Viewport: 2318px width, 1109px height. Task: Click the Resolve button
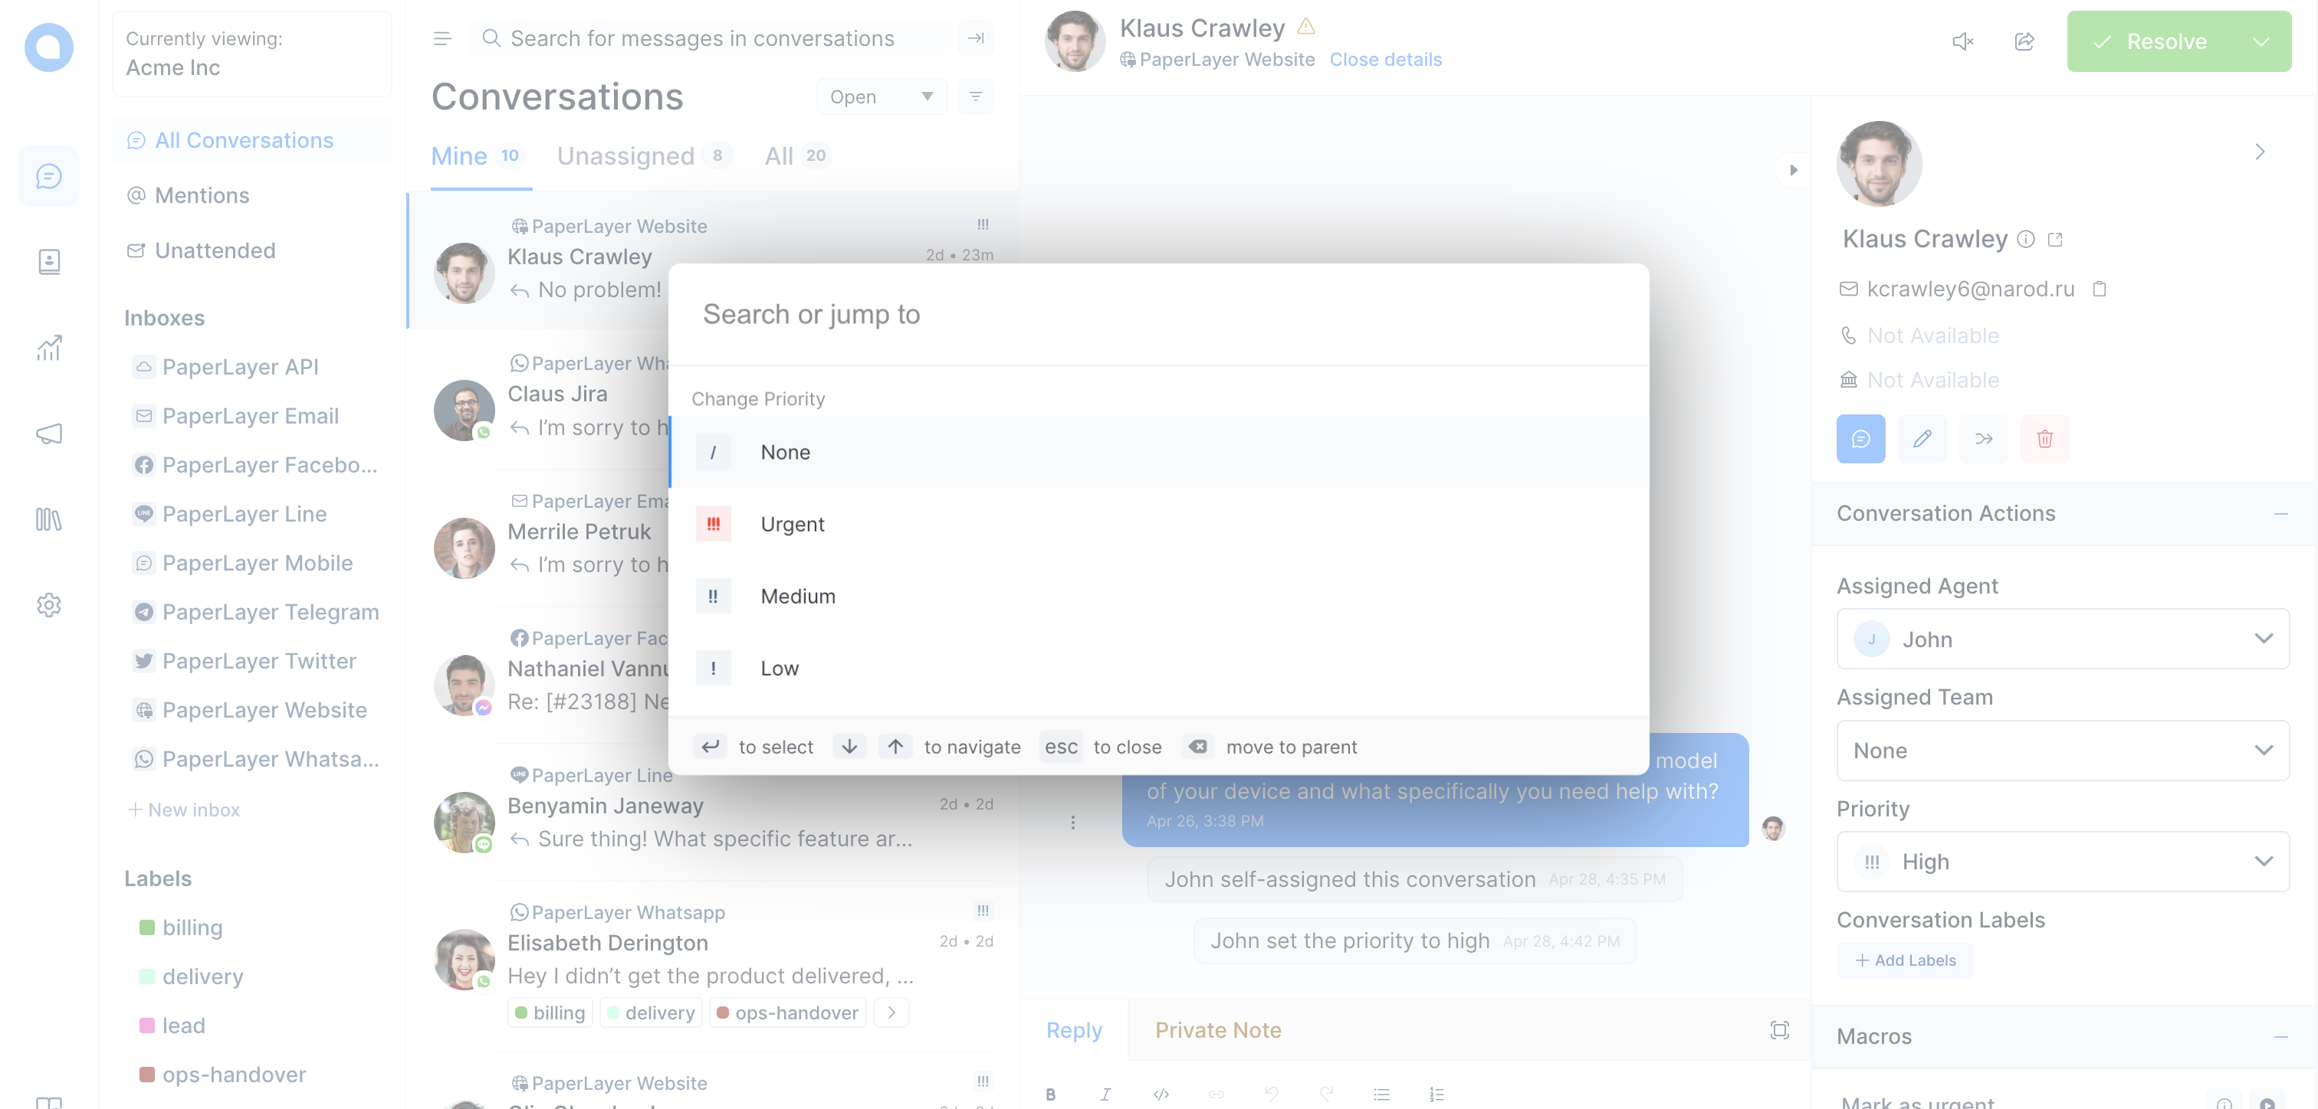point(2159,40)
